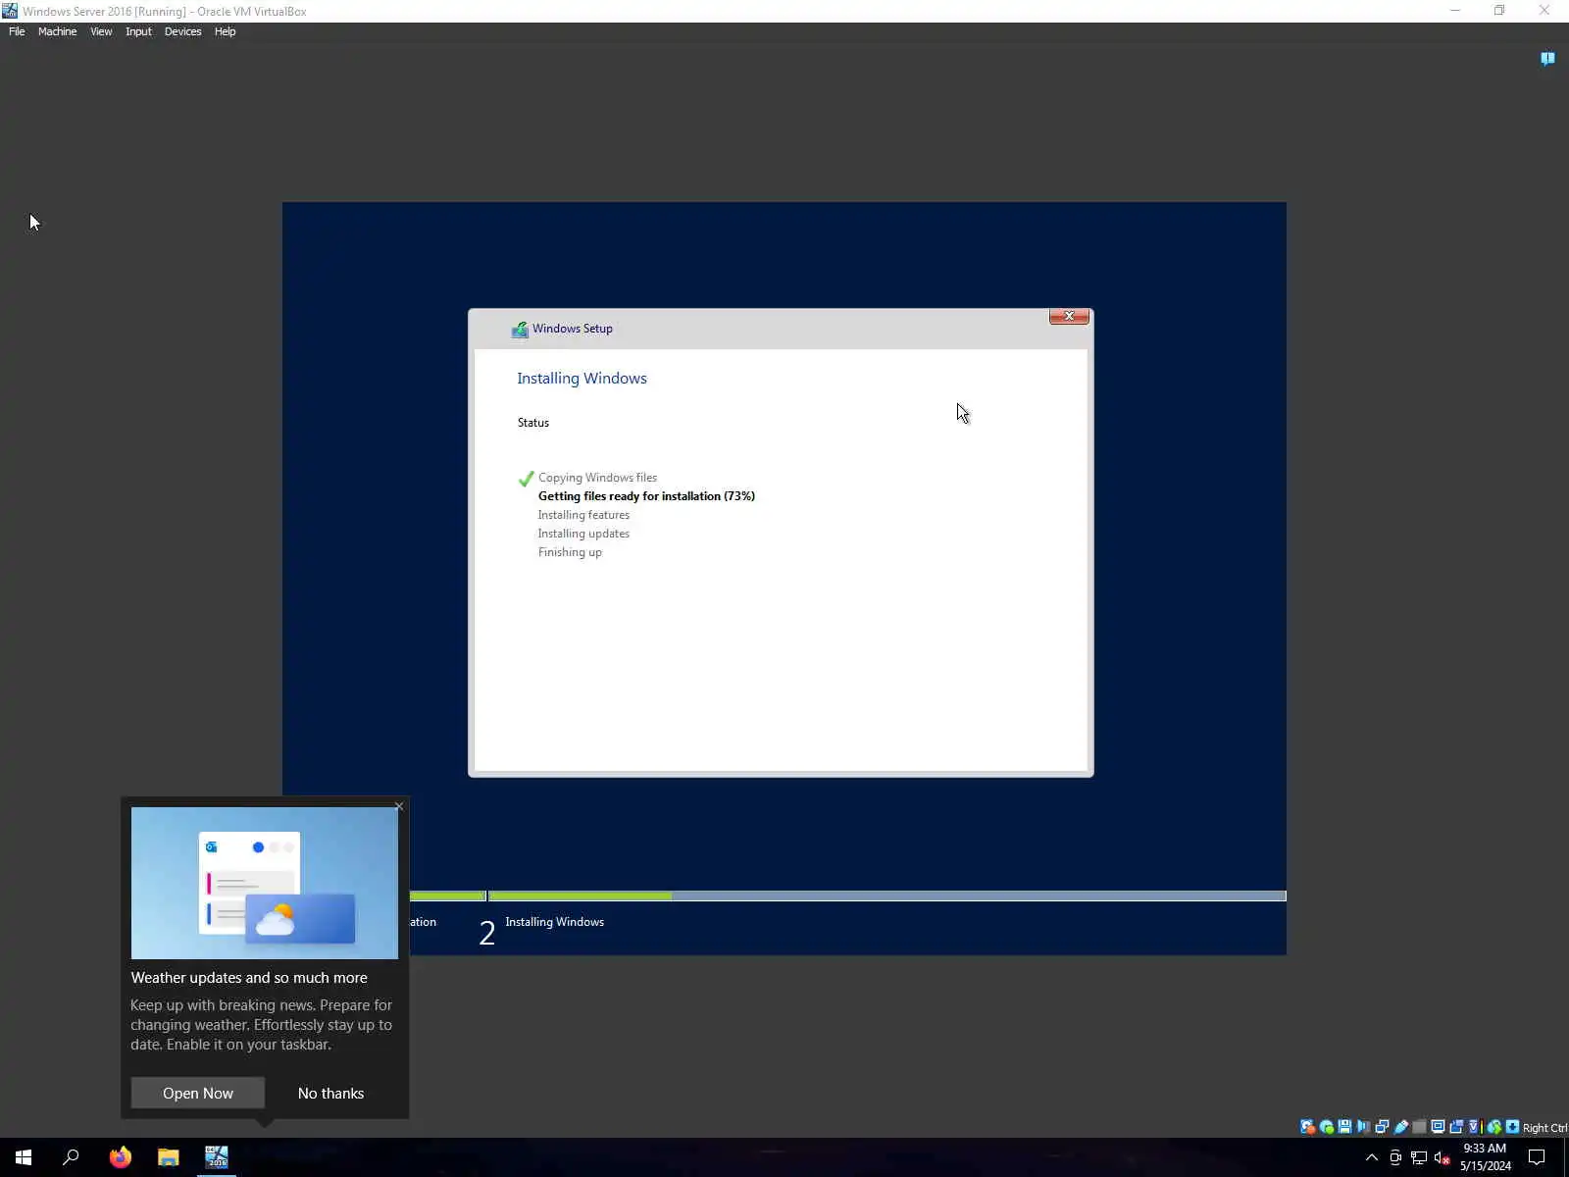Screen dimensions: 1569x1177
Task: Click the recording indicator icon
Action: 1456,1127
